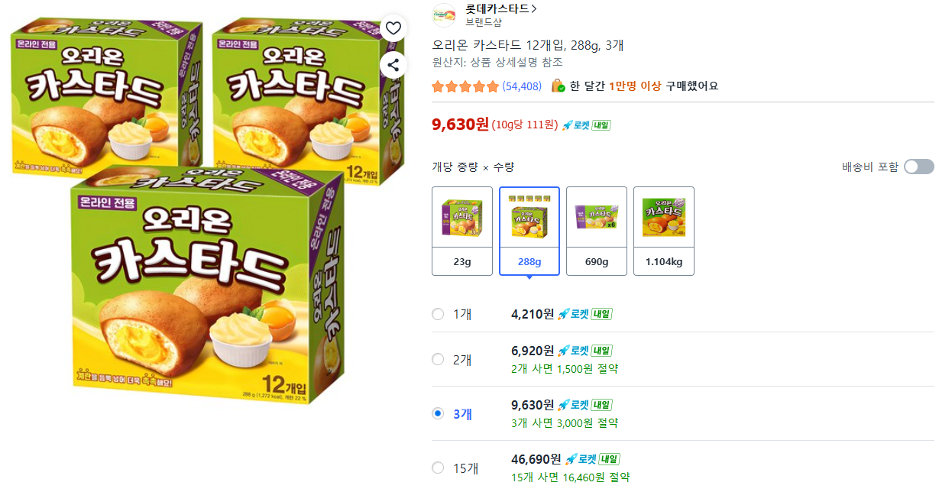
Task: Select the 15개 quantity radio button
Action: [438, 468]
